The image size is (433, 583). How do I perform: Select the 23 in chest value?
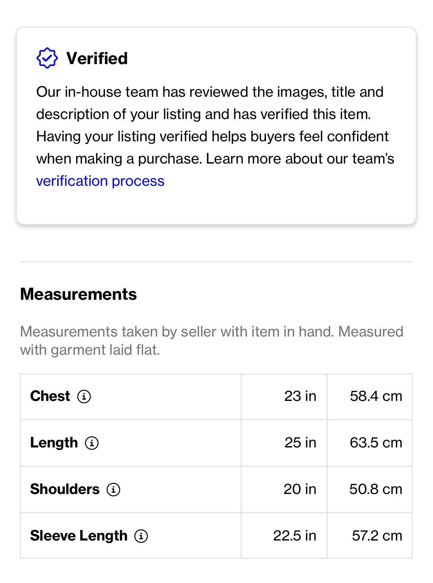(x=300, y=396)
